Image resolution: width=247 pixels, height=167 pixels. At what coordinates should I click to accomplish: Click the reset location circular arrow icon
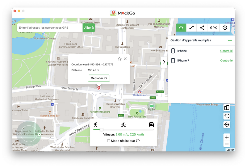pos(227,116)
